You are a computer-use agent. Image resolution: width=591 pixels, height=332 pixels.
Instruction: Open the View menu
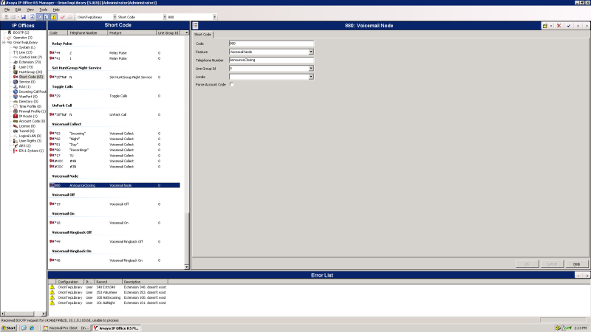coord(30,10)
